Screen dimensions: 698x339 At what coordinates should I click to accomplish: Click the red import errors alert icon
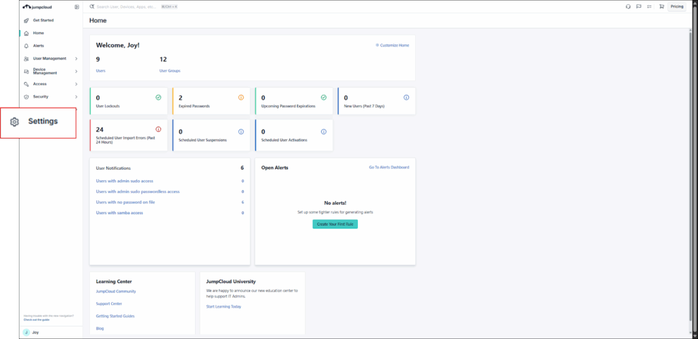[x=158, y=129]
